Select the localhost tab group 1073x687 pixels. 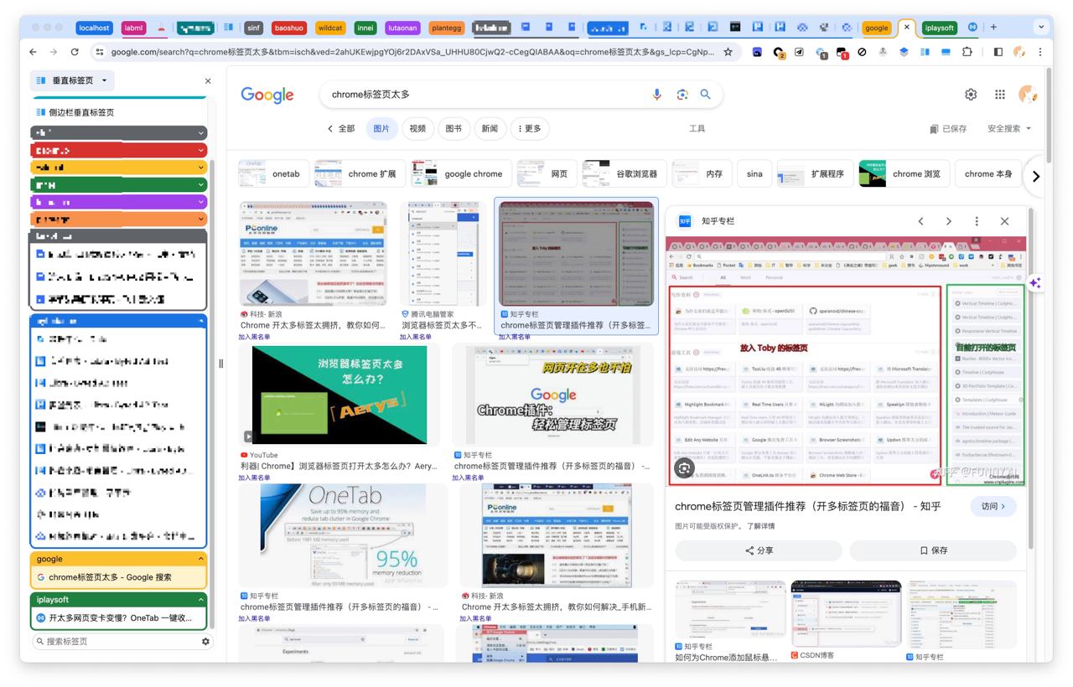94,28
